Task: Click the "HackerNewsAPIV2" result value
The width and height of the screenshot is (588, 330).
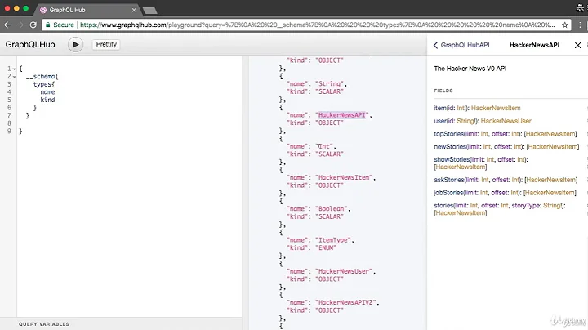Action: [345, 302]
